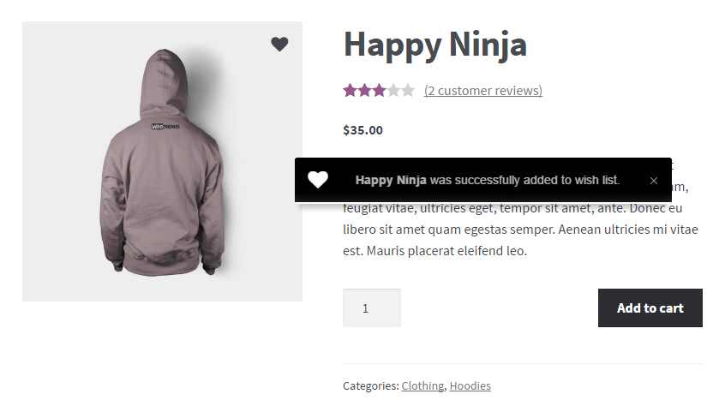The image size is (725, 412).
Task: Click the white heart in the notification
Action: 318,180
